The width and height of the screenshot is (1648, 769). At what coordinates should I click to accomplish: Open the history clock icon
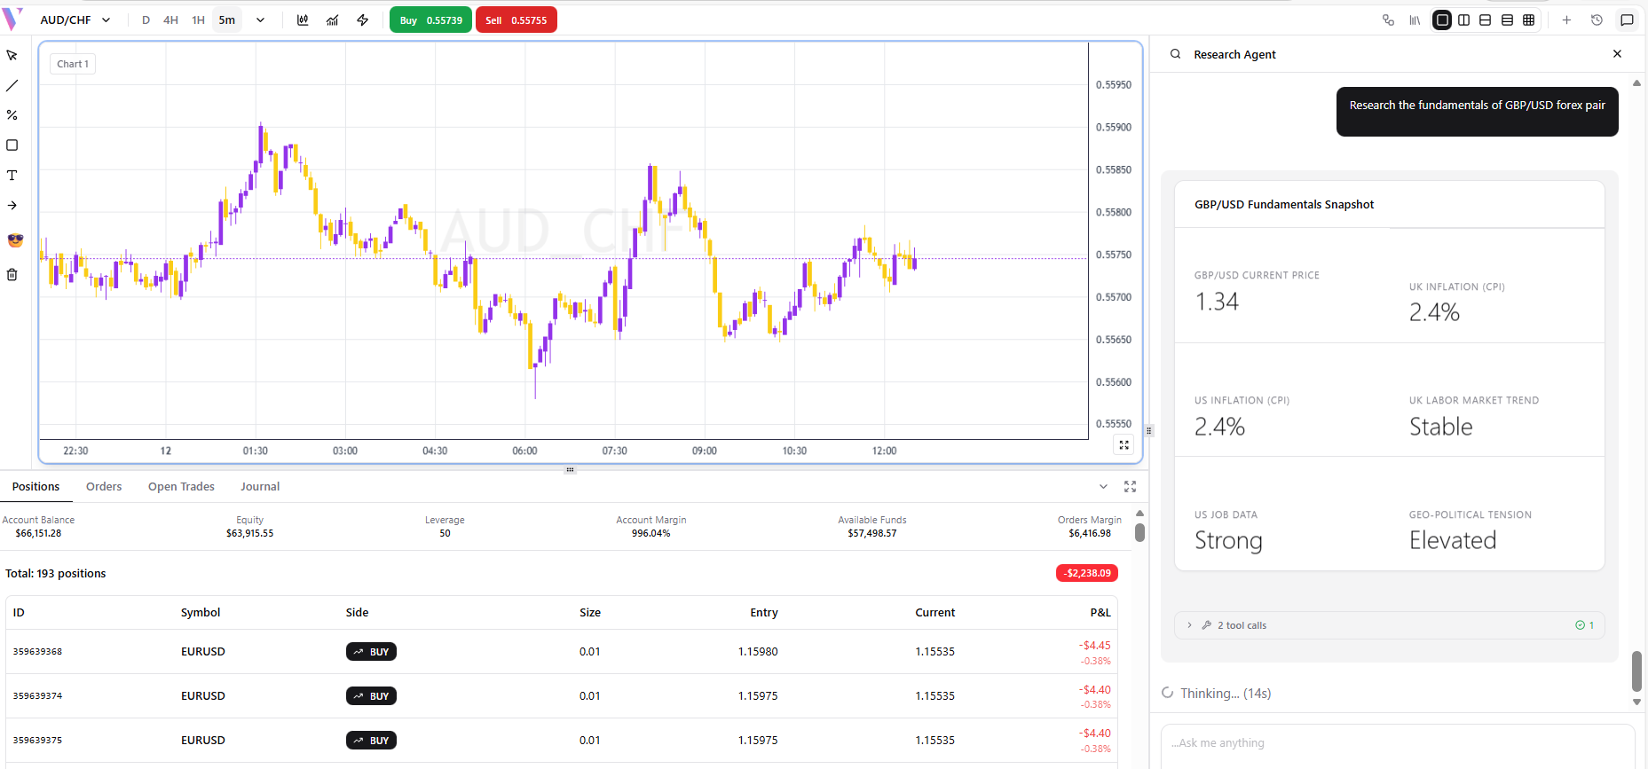coord(1597,20)
